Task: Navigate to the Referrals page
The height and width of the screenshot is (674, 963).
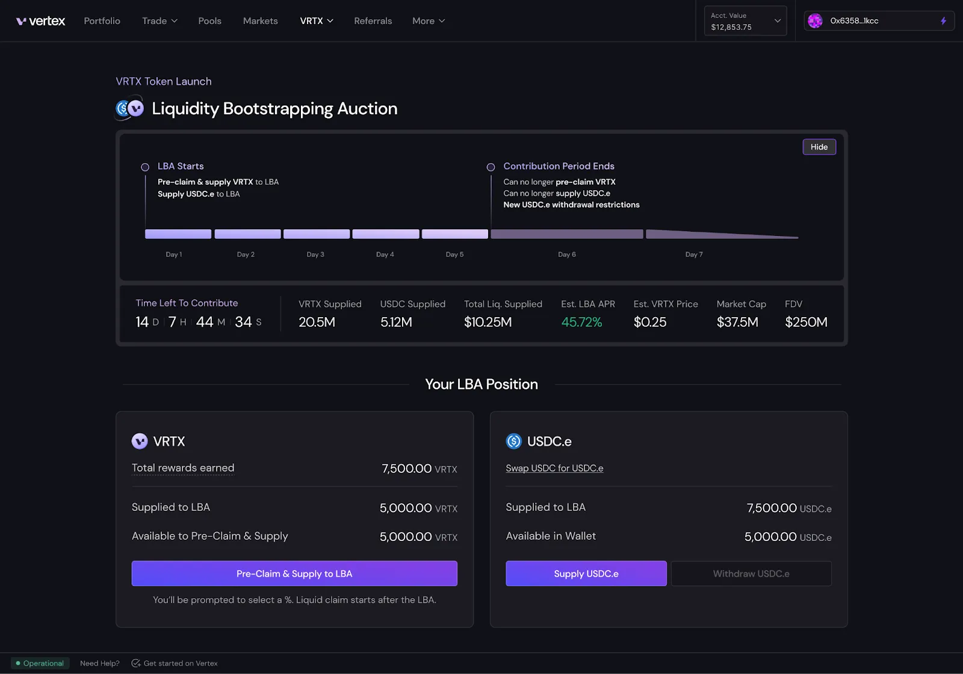Action: (373, 20)
